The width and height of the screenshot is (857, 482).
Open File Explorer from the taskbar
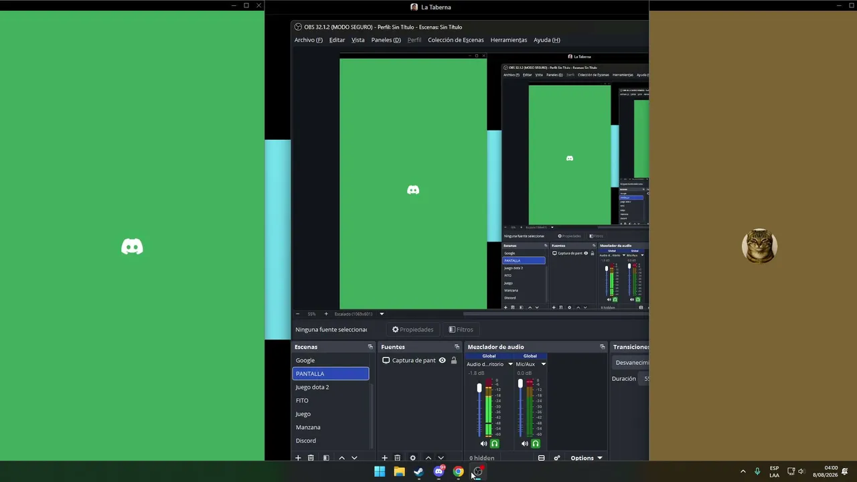point(399,471)
